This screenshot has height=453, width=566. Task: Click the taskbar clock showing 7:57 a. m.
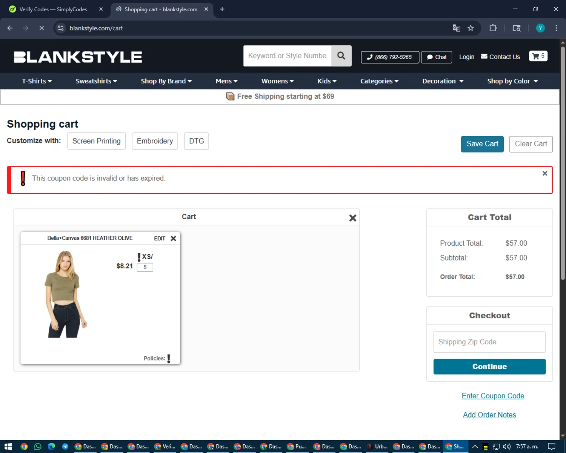(527, 447)
